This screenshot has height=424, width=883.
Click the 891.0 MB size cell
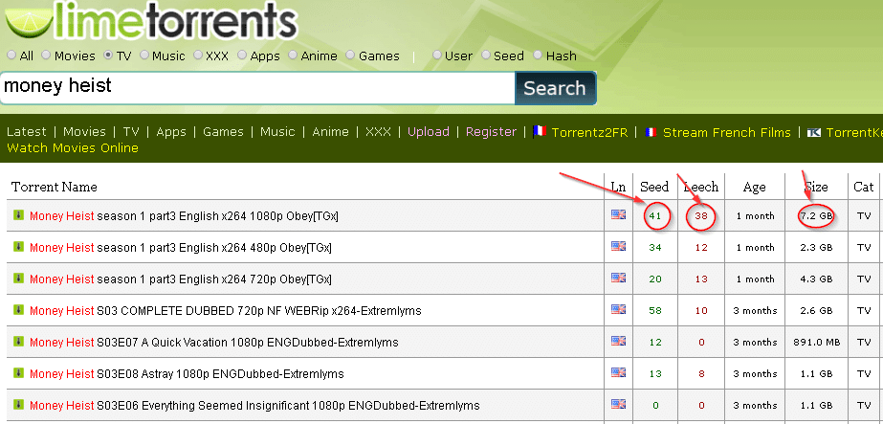pyautogui.click(x=816, y=343)
